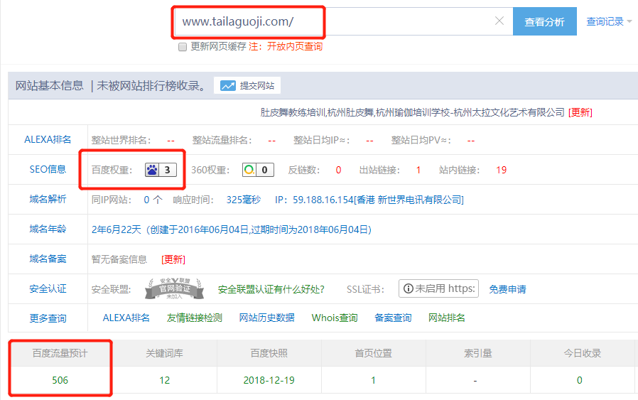Click the 提交网站 button

(x=247, y=86)
